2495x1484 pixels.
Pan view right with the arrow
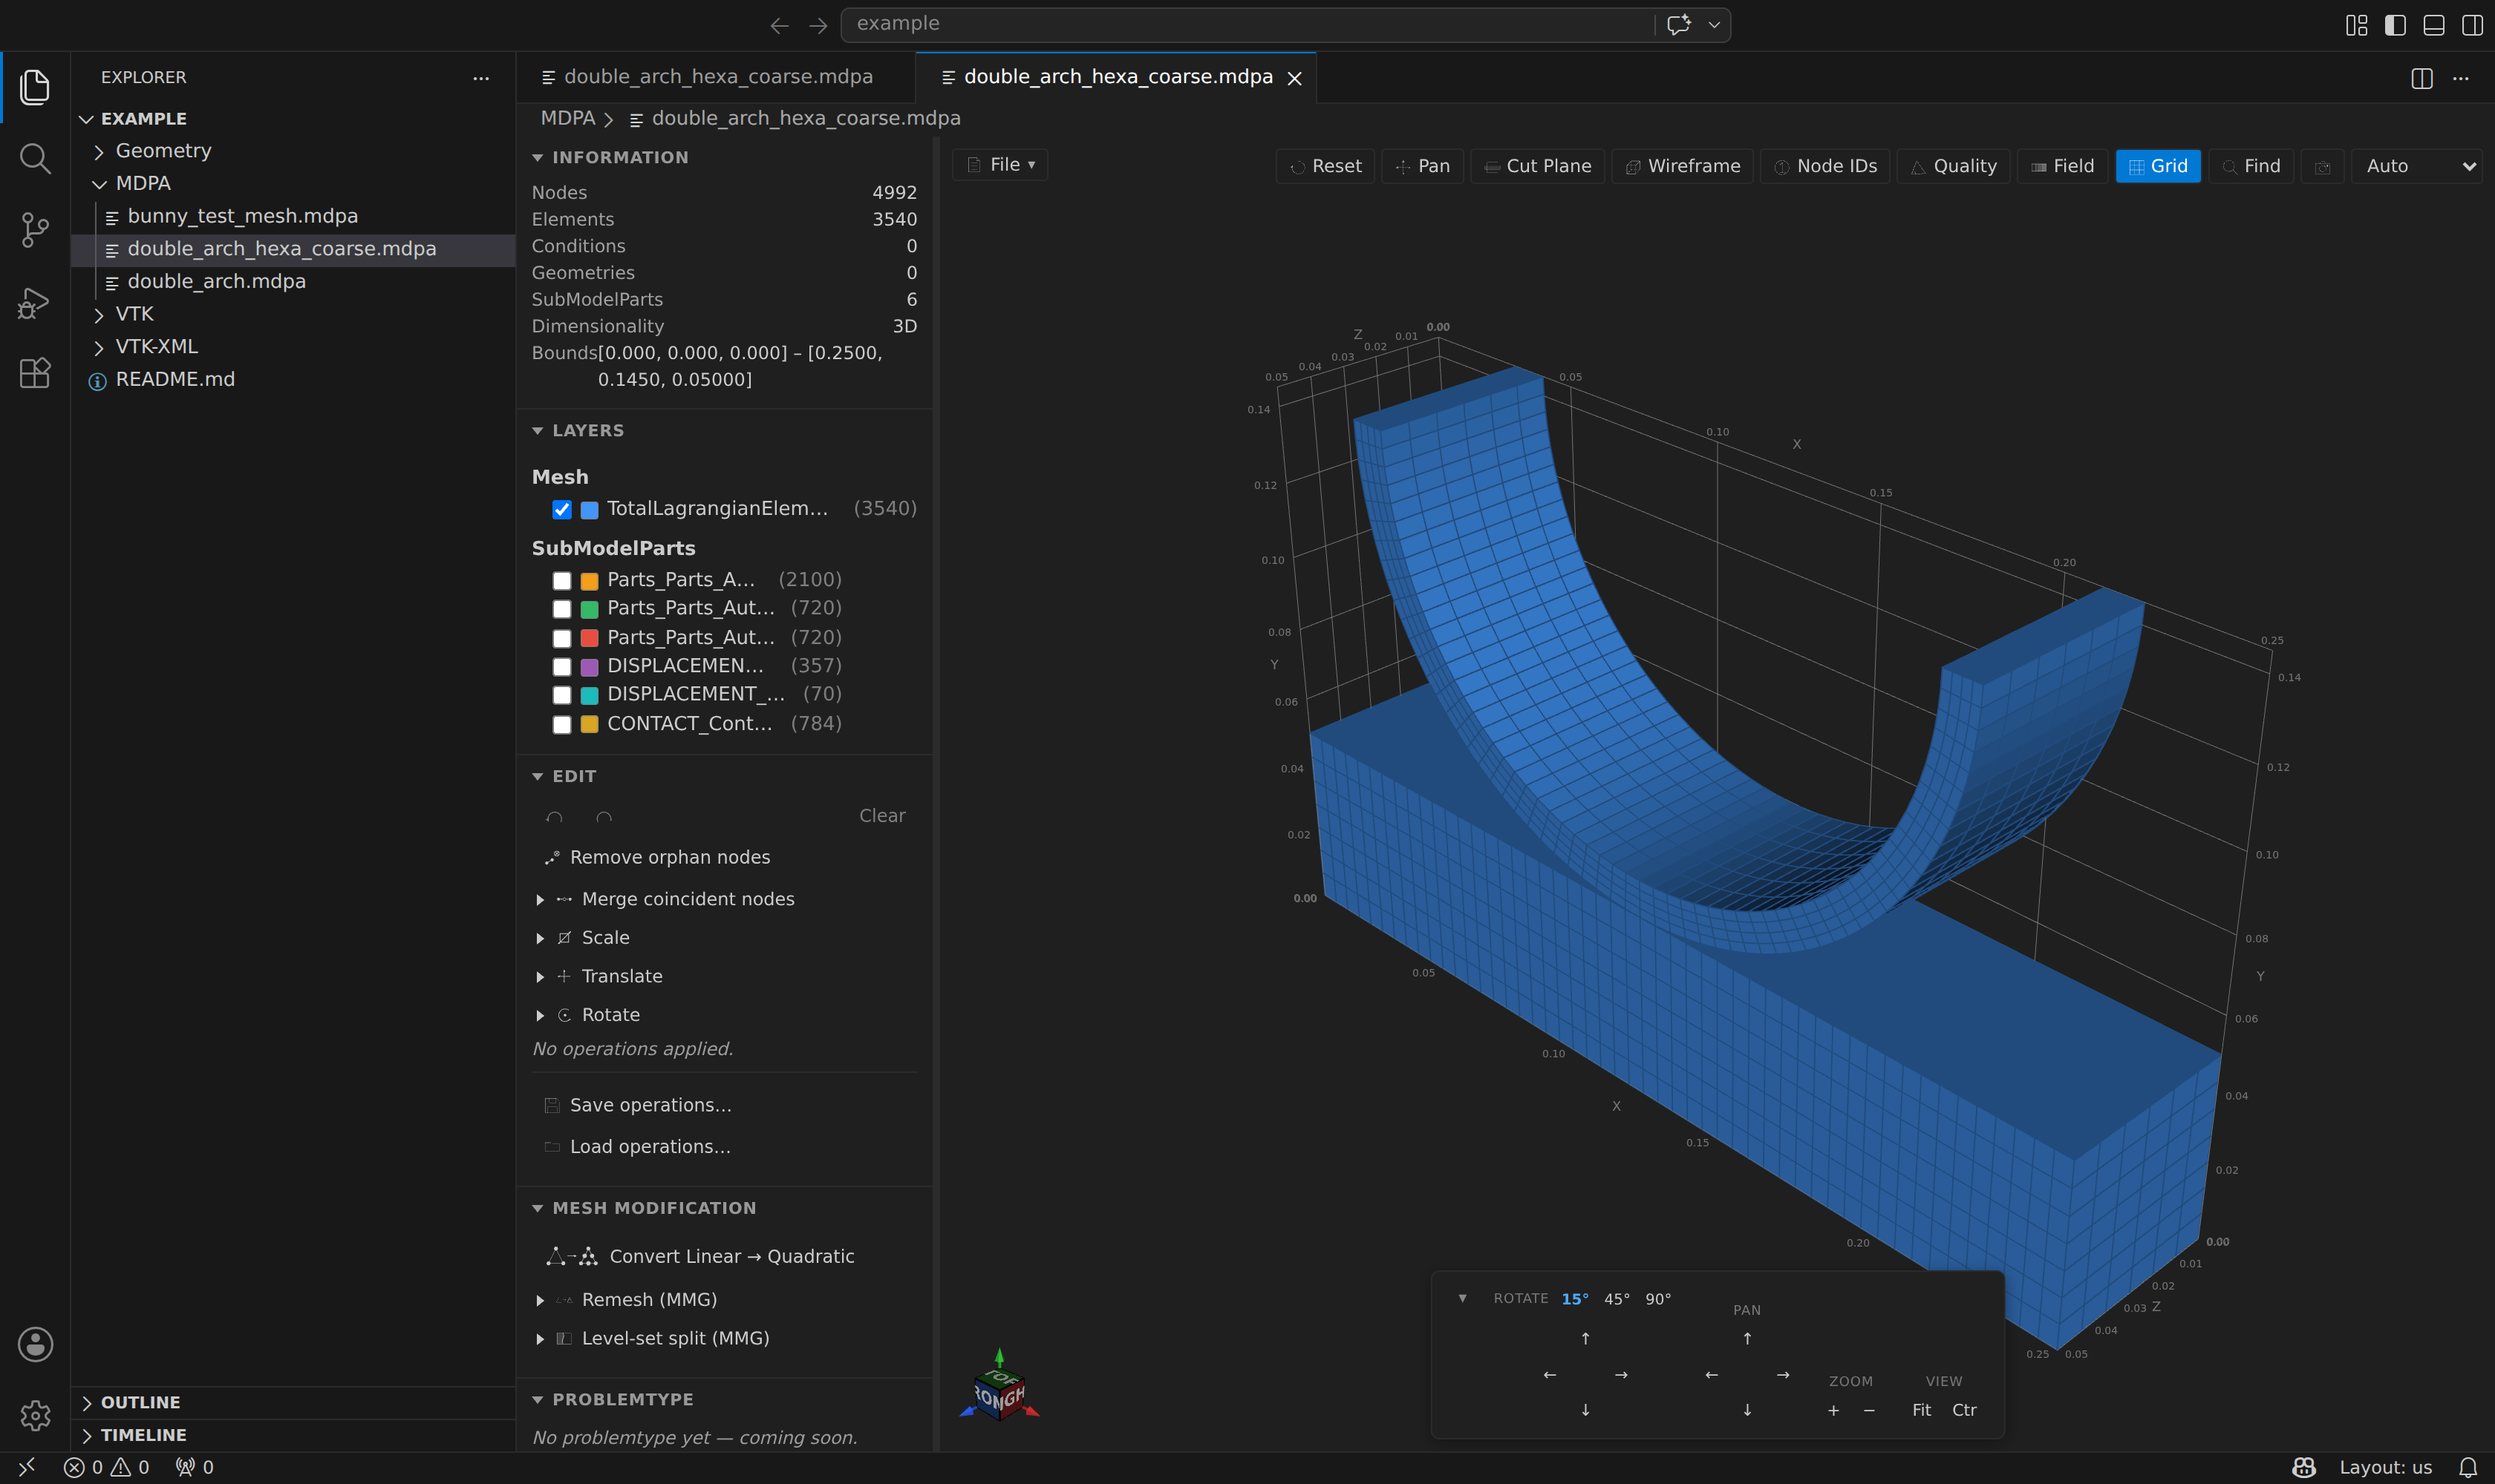pyautogui.click(x=1782, y=1375)
